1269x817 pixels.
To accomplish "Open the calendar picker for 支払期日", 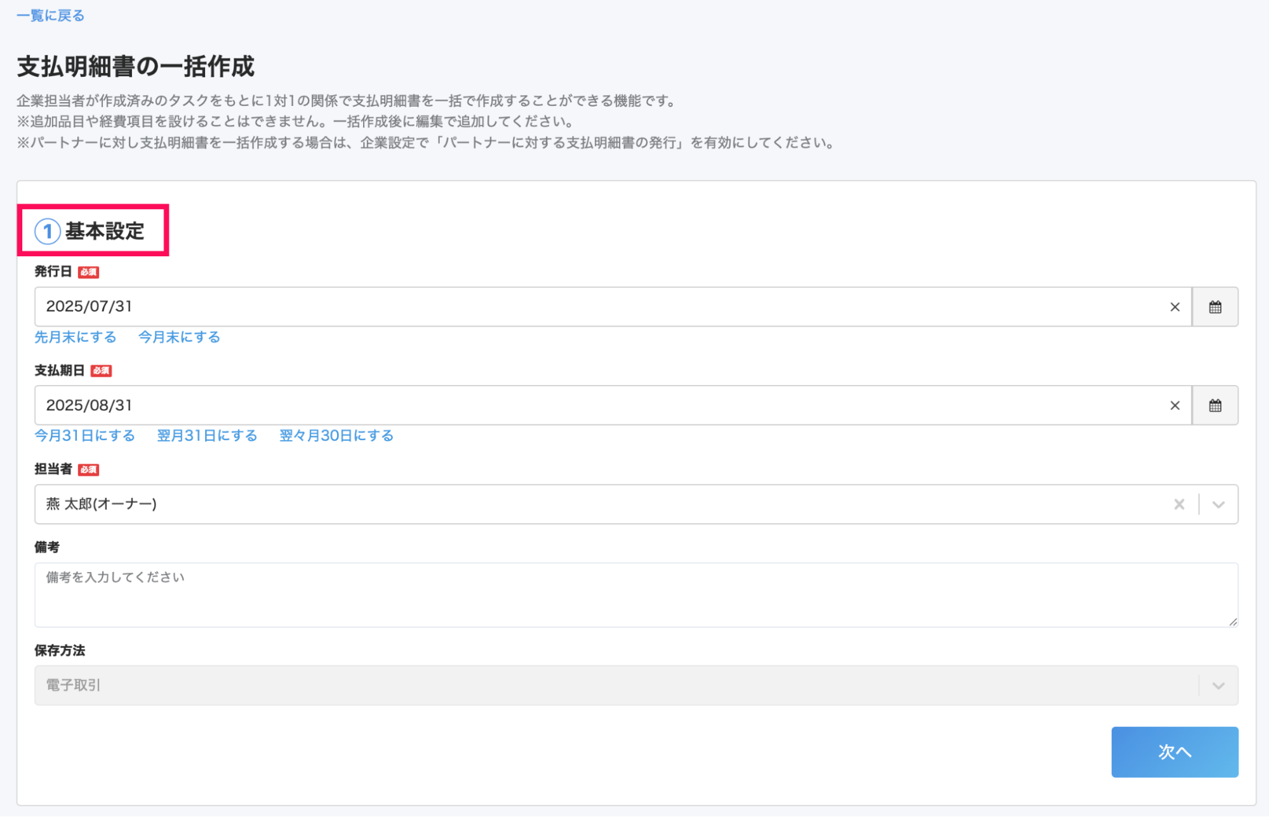I will [1215, 405].
